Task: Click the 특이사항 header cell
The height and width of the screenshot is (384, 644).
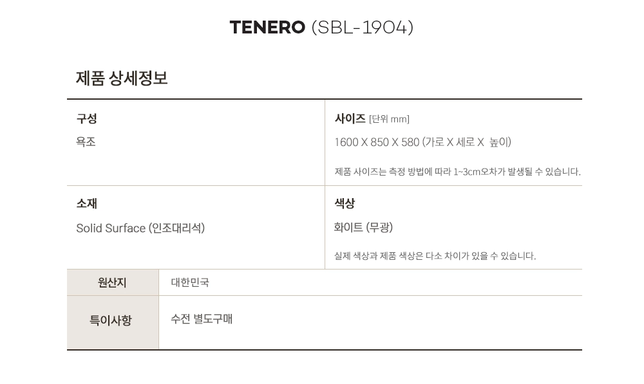Action: pyautogui.click(x=110, y=320)
